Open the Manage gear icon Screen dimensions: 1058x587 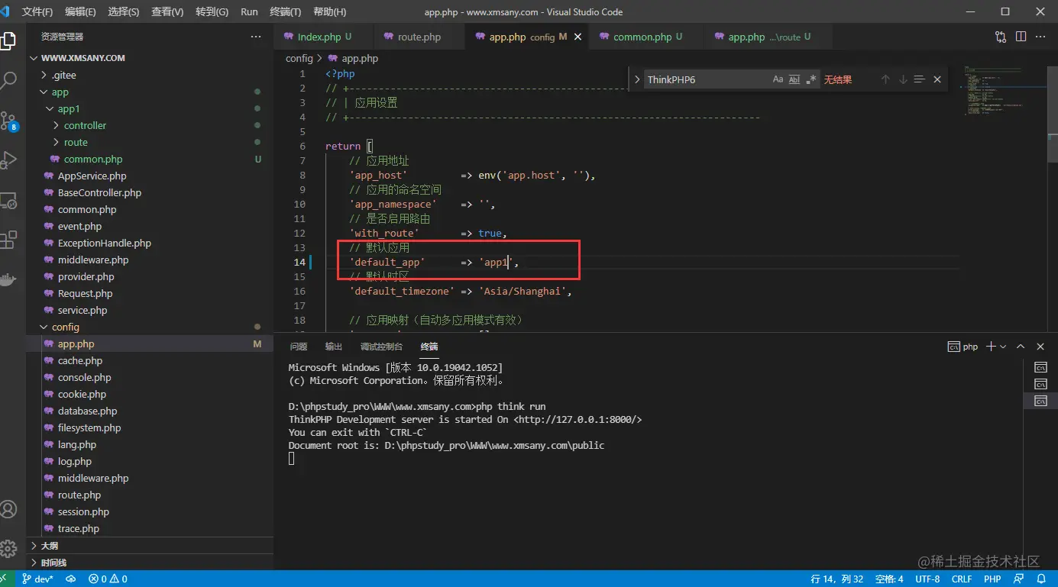tap(8, 548)
